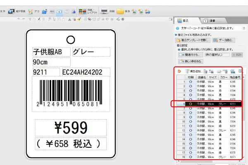Toggle print mark for selected row 6

tap(191, 104)
